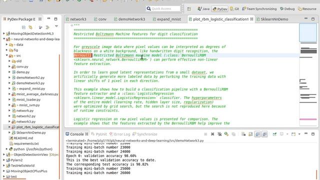Collapse neural-networks-and-deep-learning project
The image size is (320, 180).
(x=4, y=39)
